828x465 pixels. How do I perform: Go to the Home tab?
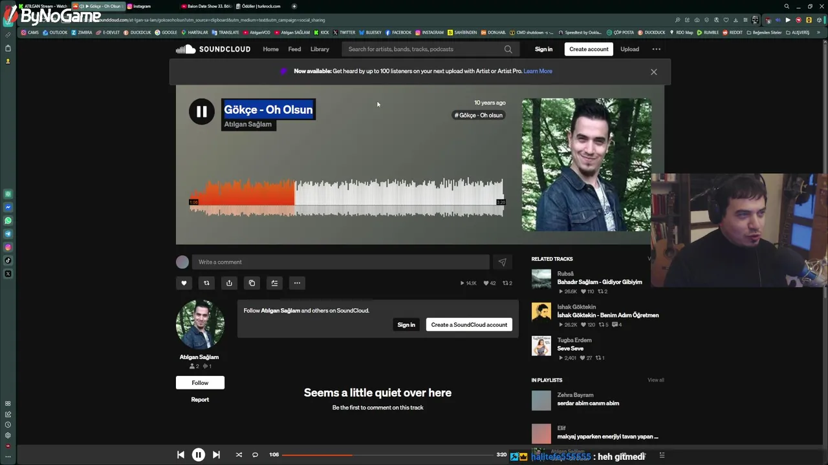[x=270, y=49]
